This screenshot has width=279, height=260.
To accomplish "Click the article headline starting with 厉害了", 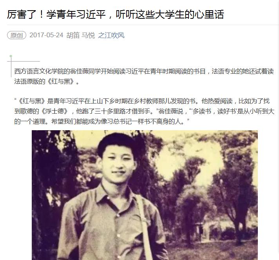I will (x=115, y=14).
